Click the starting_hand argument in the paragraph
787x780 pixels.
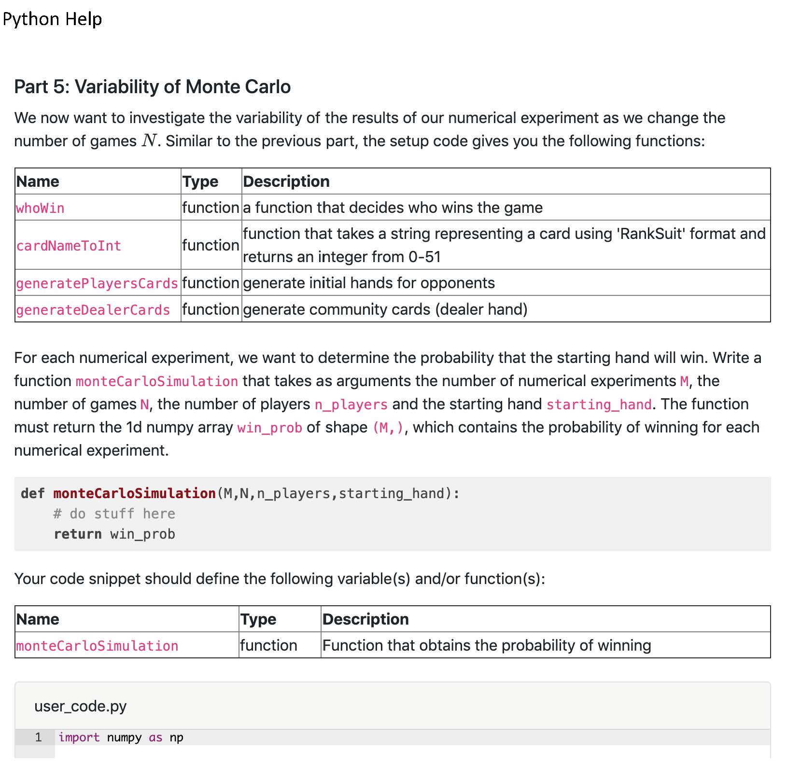(599, 404)
